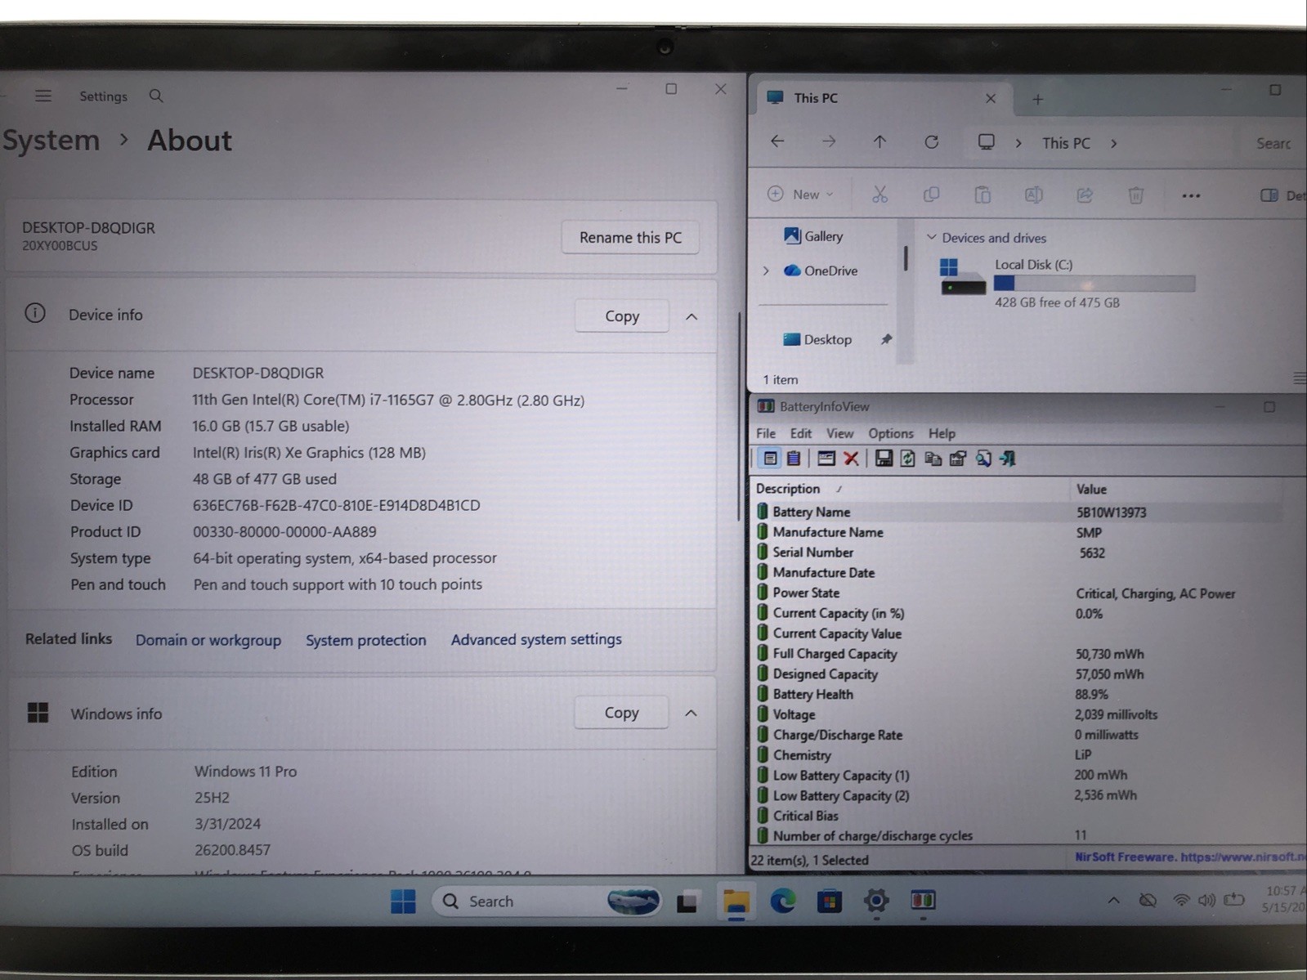Screen dimensions: 1307x980
Task: Click the Share icon in File Explorer toolbar
Action: click(x=1085, y=195)
